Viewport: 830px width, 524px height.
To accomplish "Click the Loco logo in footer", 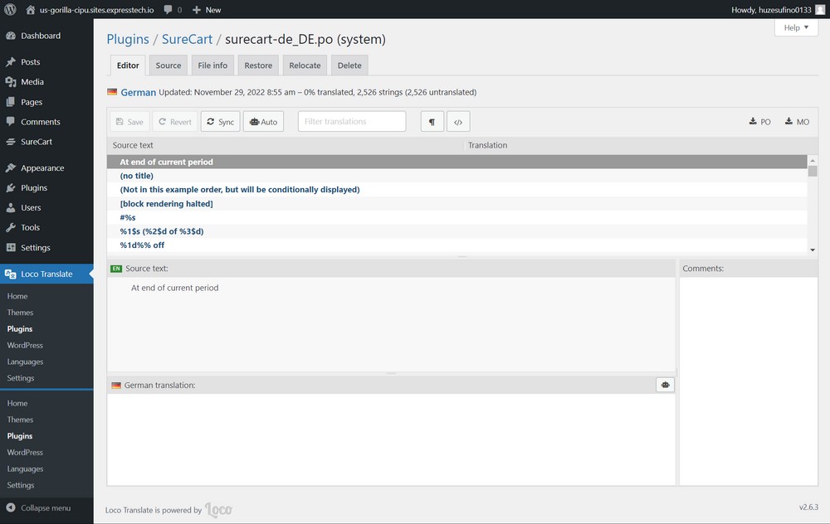I will pyautogui.click(x=218, y=510).
